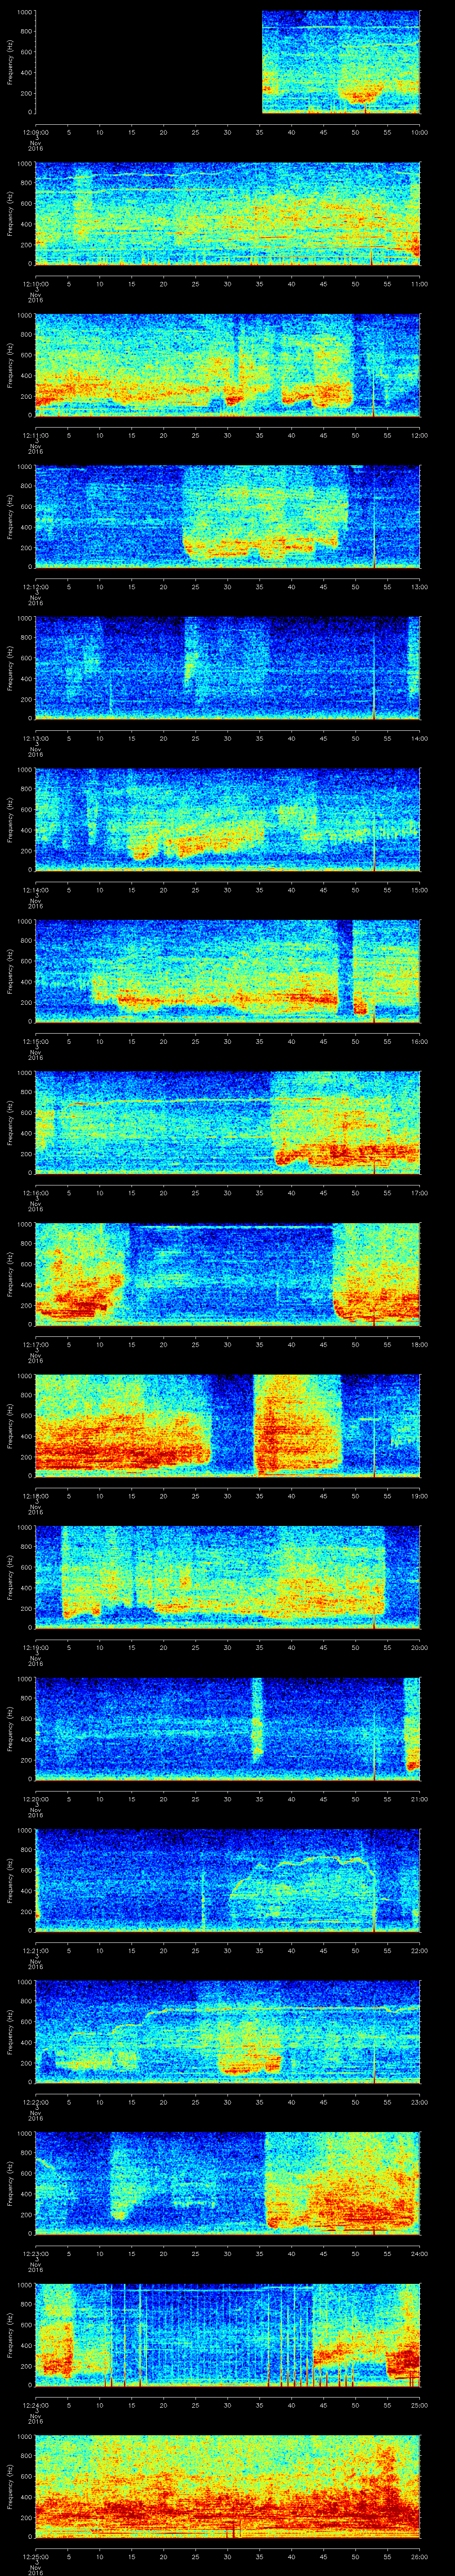Click the 12:10:00 time axis label
The height and width of the screenshot is (2576, 455).
point(36,284)
